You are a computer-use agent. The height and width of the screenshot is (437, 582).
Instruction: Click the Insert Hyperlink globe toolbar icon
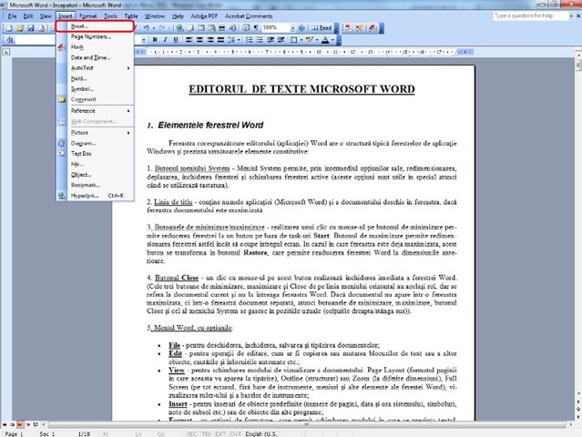tap(179, 28)
